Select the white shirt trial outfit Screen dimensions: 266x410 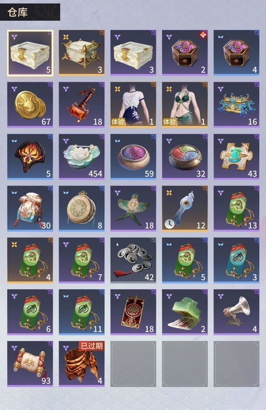[133, 105]
